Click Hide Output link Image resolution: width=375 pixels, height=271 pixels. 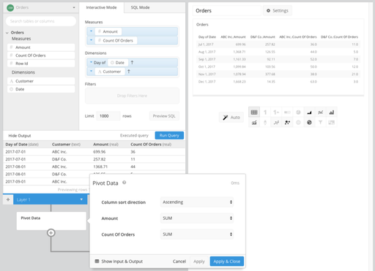click(x=20, y=136)
